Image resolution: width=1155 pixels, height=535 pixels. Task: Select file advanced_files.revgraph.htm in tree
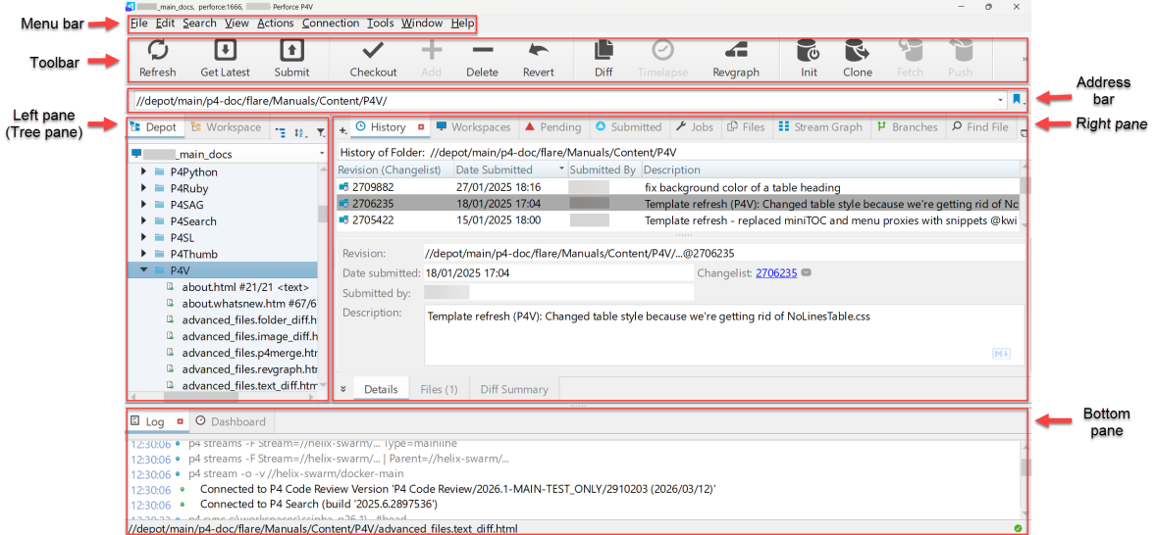click(x=249, y=368)
